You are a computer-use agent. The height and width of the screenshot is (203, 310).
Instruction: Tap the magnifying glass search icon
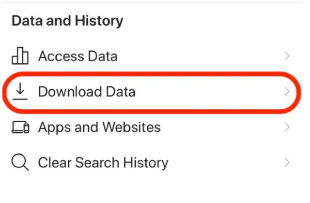[20, 162]
